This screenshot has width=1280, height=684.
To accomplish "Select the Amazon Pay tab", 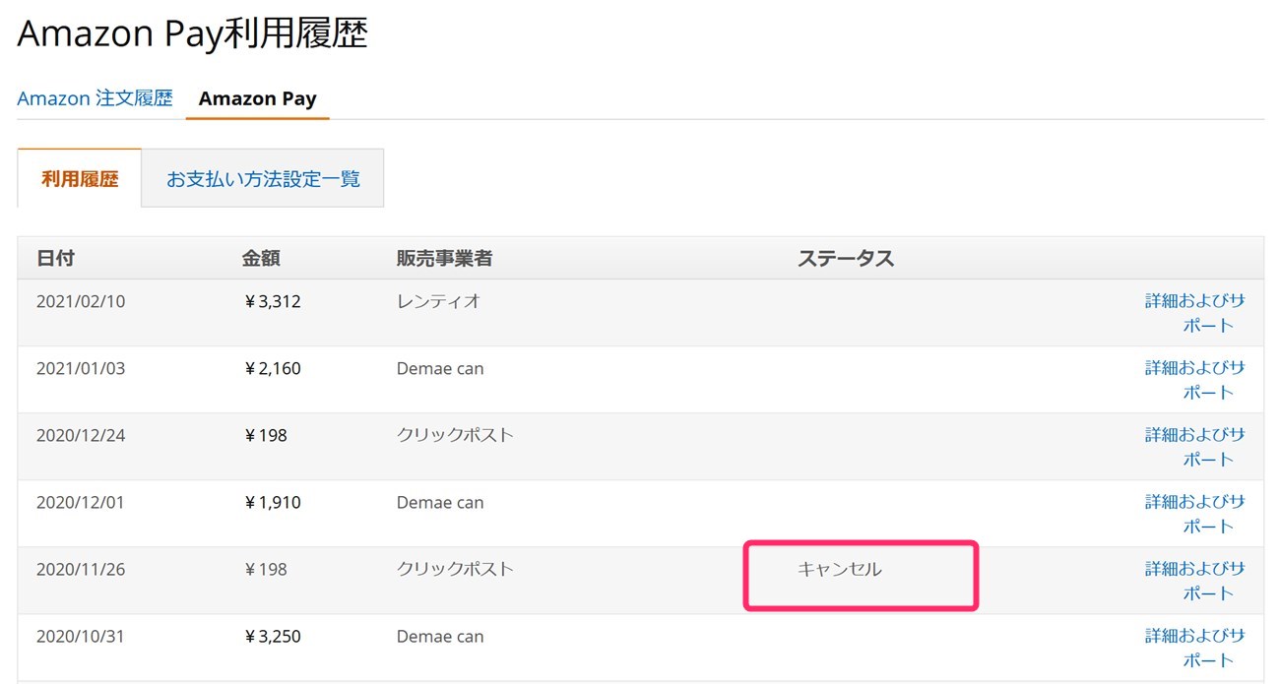I will (257, 98).
